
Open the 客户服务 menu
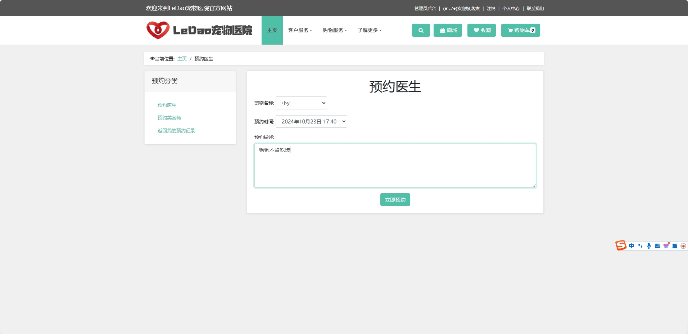pyautogui.click(x=300, y=30)
